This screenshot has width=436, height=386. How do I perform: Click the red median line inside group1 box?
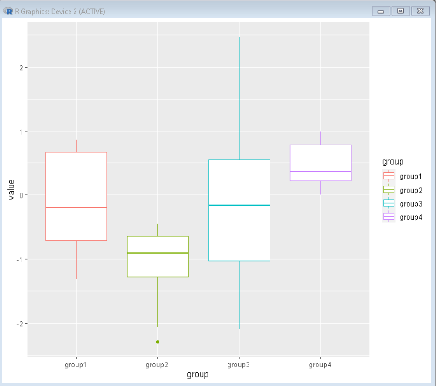tap(76, 208)
